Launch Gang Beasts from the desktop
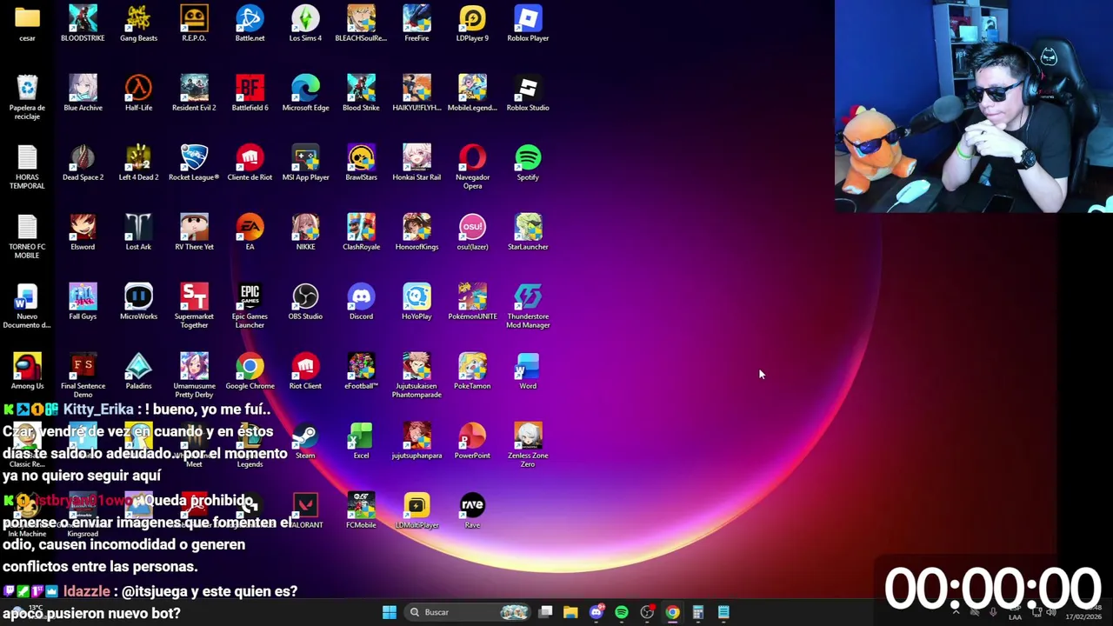The image size is (1113, 626). (x=138, y=23)
